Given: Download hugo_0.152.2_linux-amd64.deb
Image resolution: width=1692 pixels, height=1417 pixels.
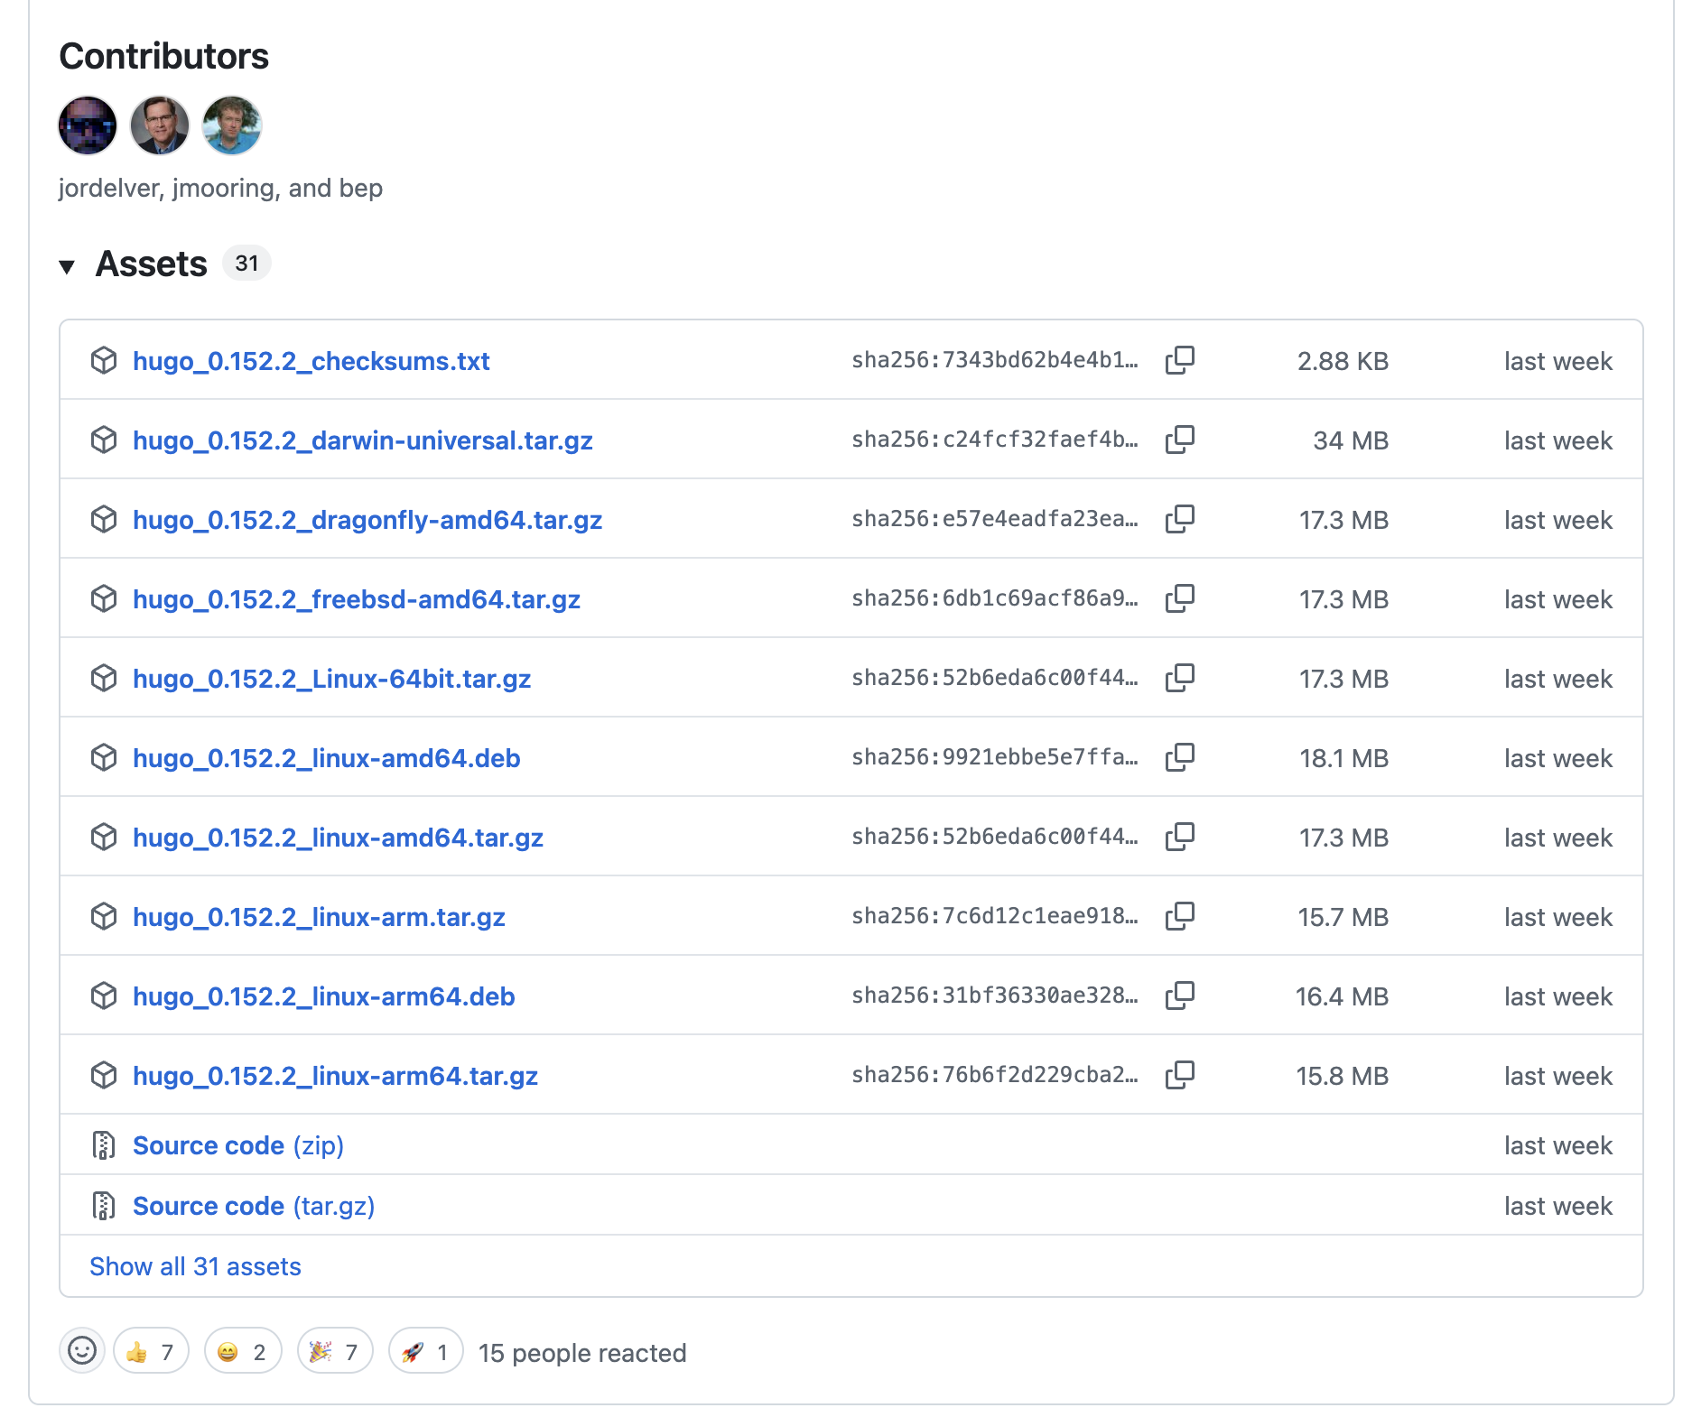Looking at the screenshot, I should click(x=326, y=758).
